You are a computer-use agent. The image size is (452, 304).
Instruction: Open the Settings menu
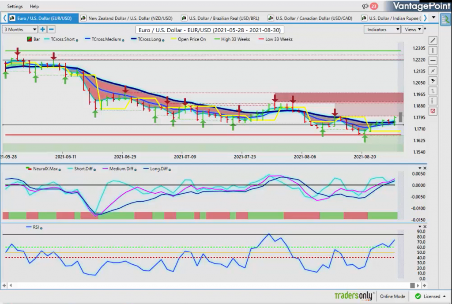15,6
